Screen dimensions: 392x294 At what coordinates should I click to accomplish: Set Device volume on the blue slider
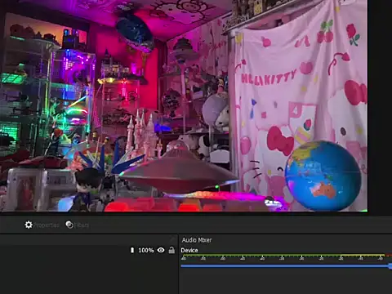tap(286, 265)
